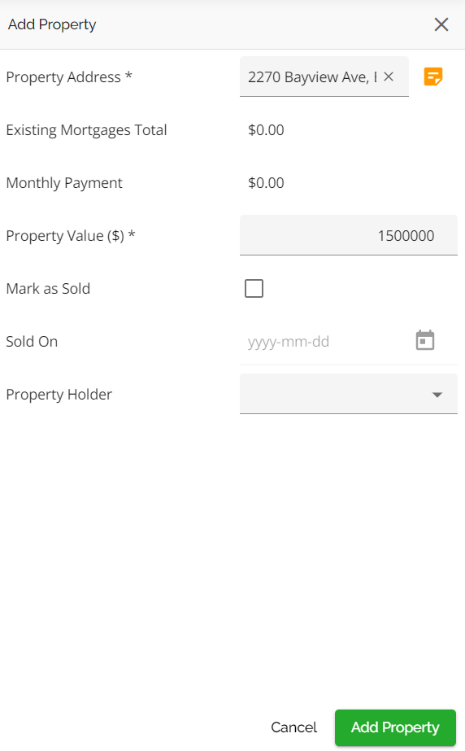Close the Add Property dialog

click(x=441, y=24)
